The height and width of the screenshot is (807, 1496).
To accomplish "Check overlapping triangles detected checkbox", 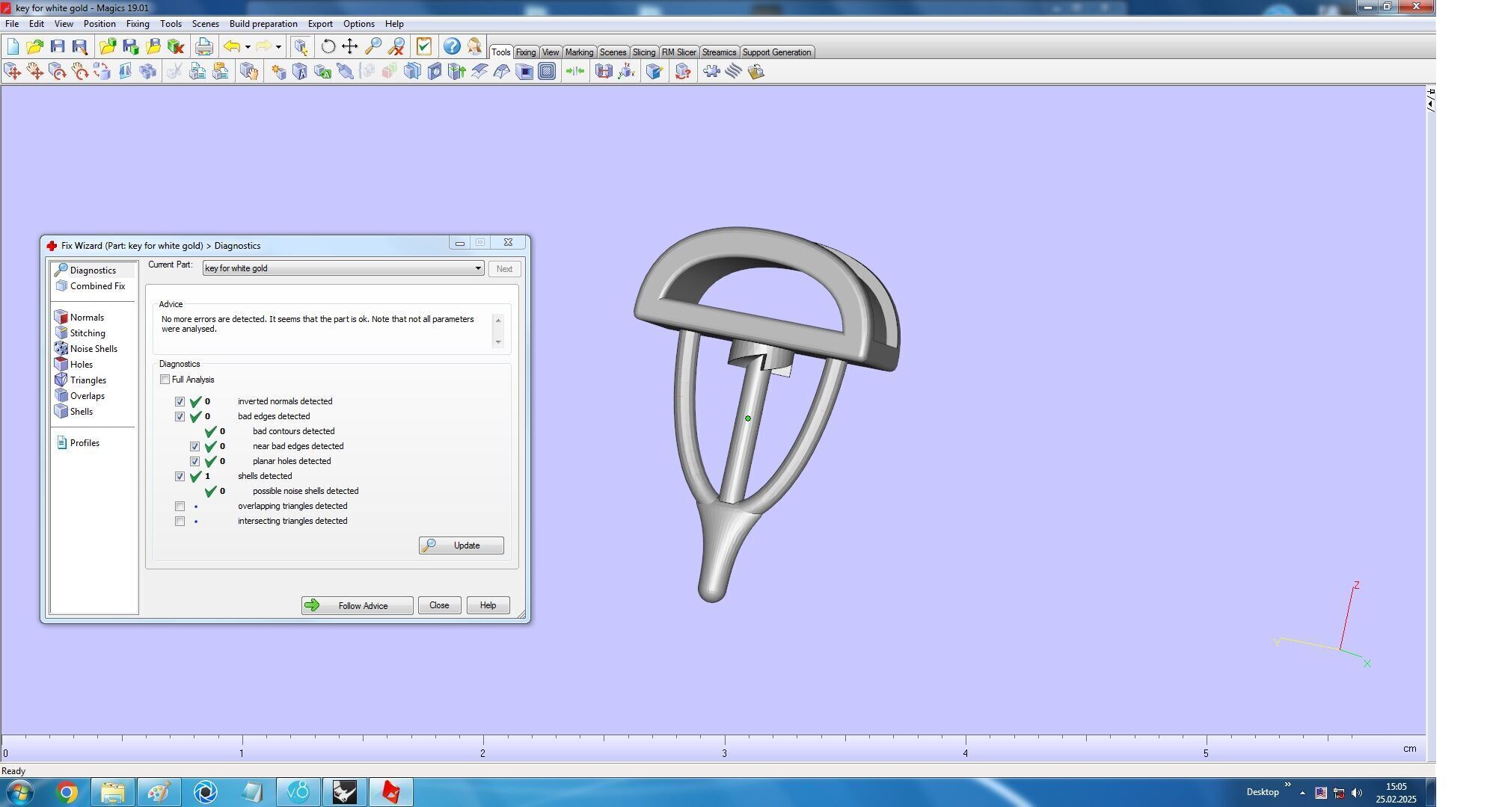I will pyautogui.click(x=180, y=507).
